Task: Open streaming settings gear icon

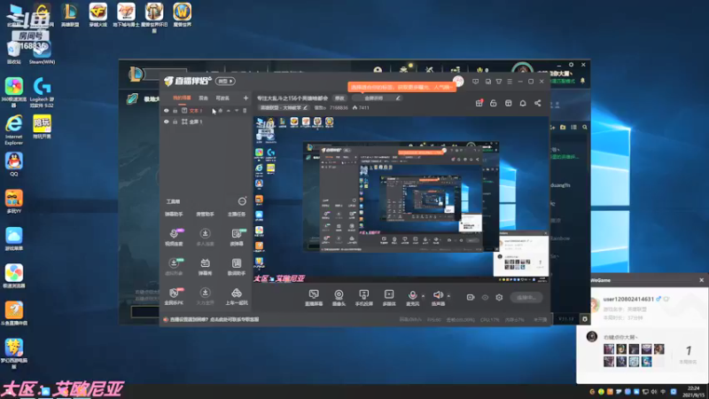Action: [499, 297]
